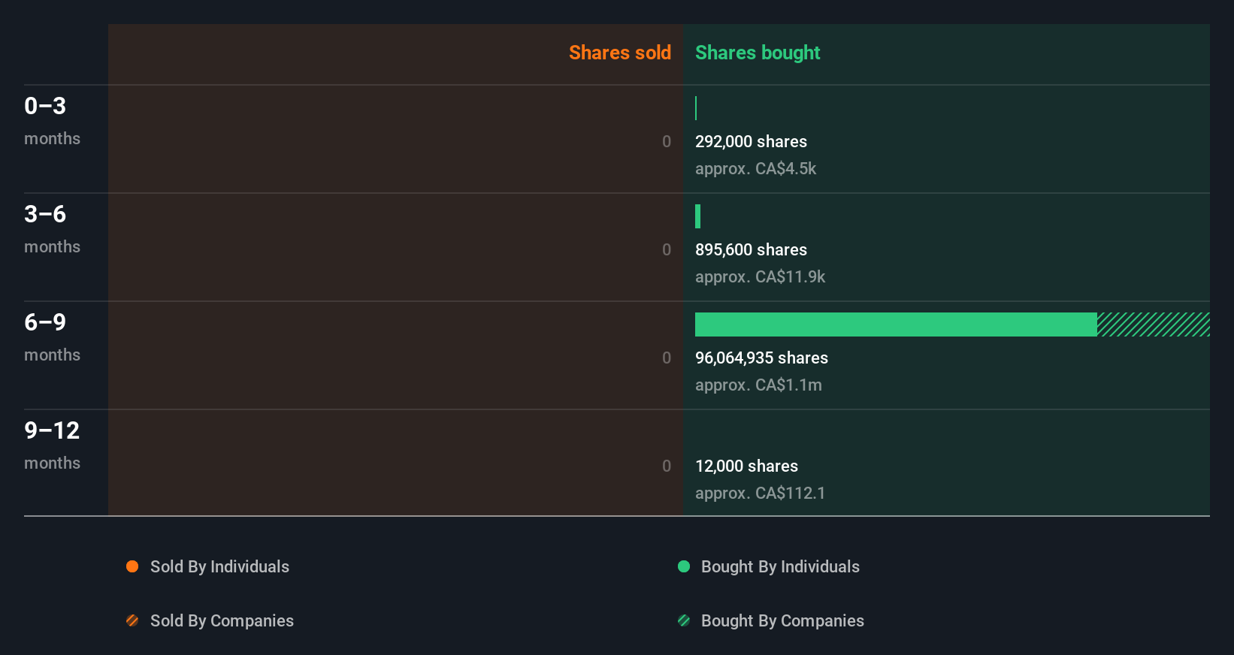Screen dimensions: 1234x655
Task: Click the green Bought By Individuals legend dot
Action: 684,566
